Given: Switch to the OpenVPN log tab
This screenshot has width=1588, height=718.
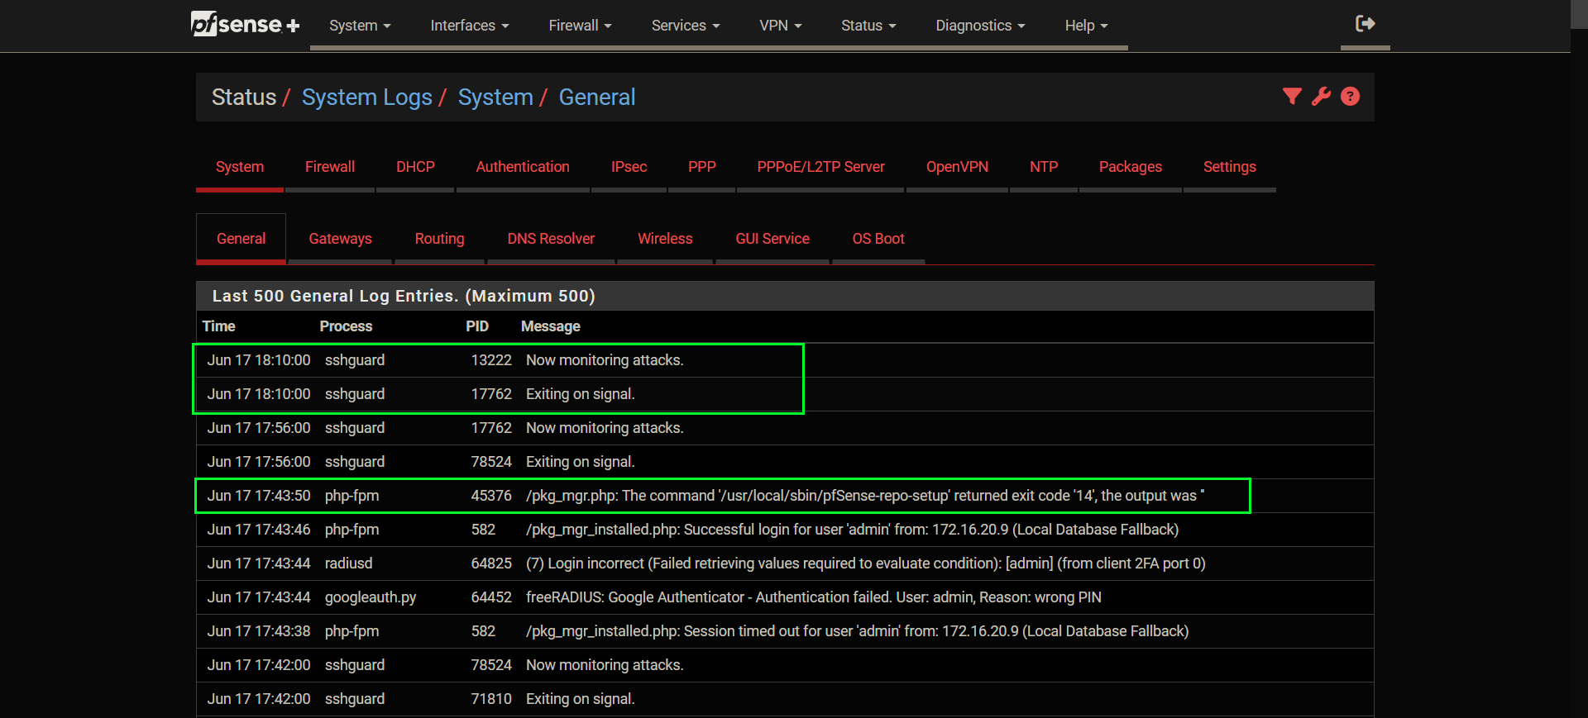Looking at the screenshot, I should tap(957, 167).
